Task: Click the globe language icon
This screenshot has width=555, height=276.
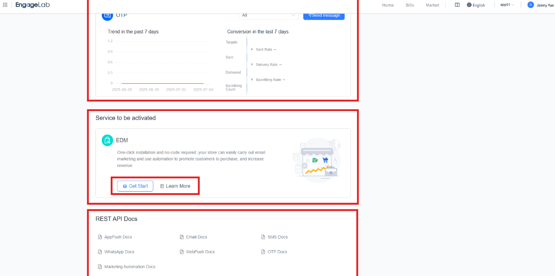Action: click(469, 5)
